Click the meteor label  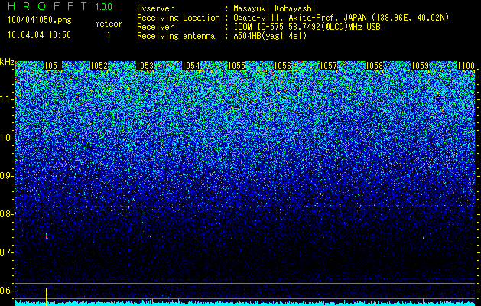click(109, 24)
